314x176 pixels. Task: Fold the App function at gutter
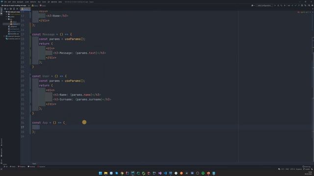pyautogui.click(x=31, y=123)
